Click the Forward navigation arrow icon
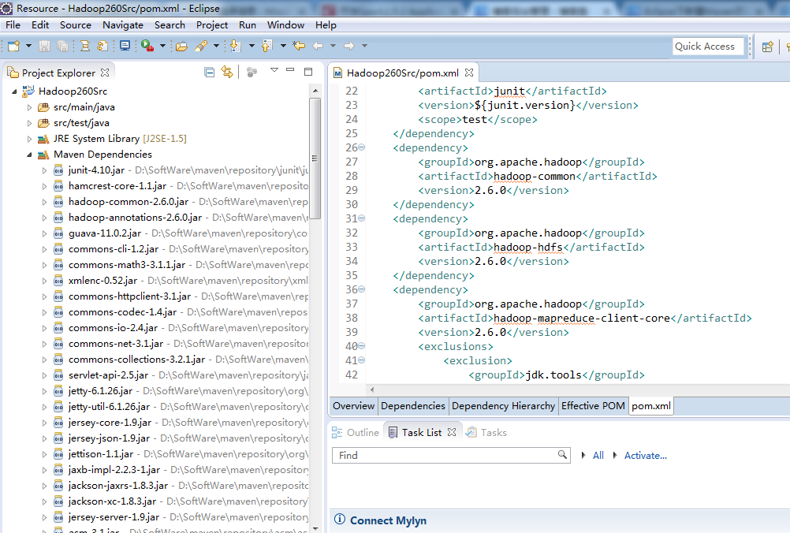 349,46
